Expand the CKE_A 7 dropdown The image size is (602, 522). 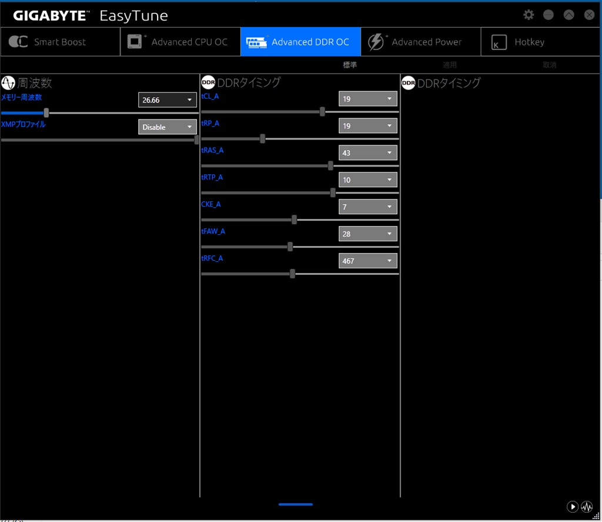pos(368,207)
